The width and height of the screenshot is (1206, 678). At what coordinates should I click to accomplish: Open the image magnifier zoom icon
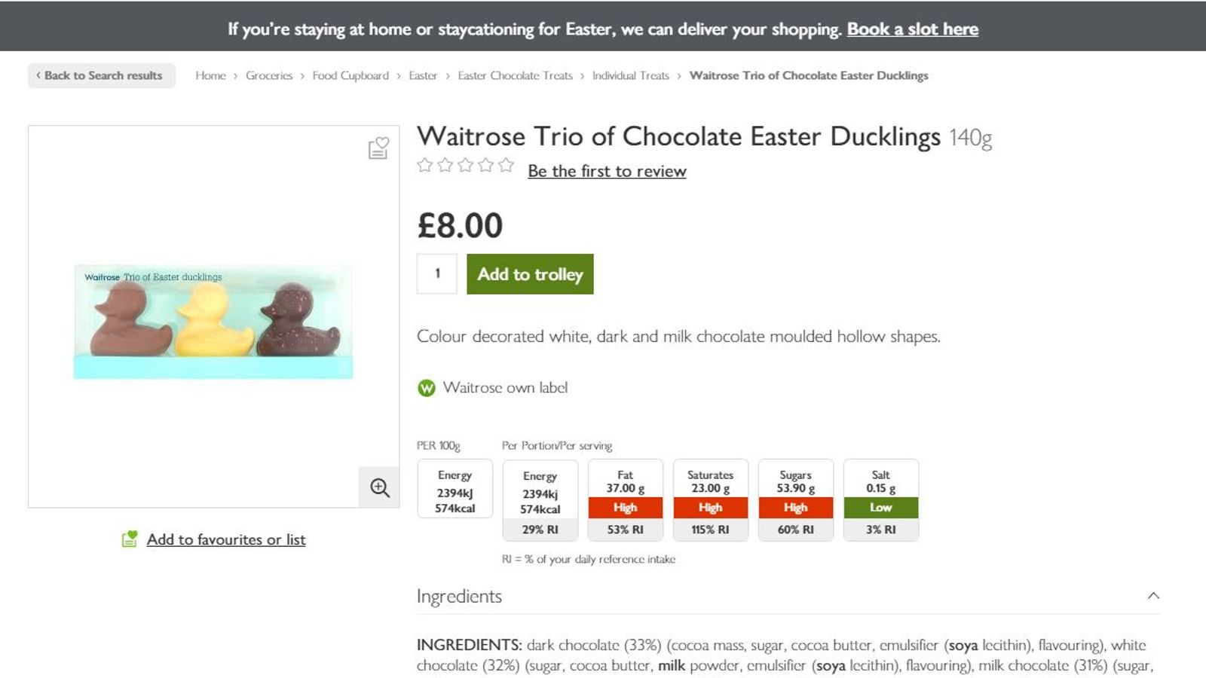(379, 487)
